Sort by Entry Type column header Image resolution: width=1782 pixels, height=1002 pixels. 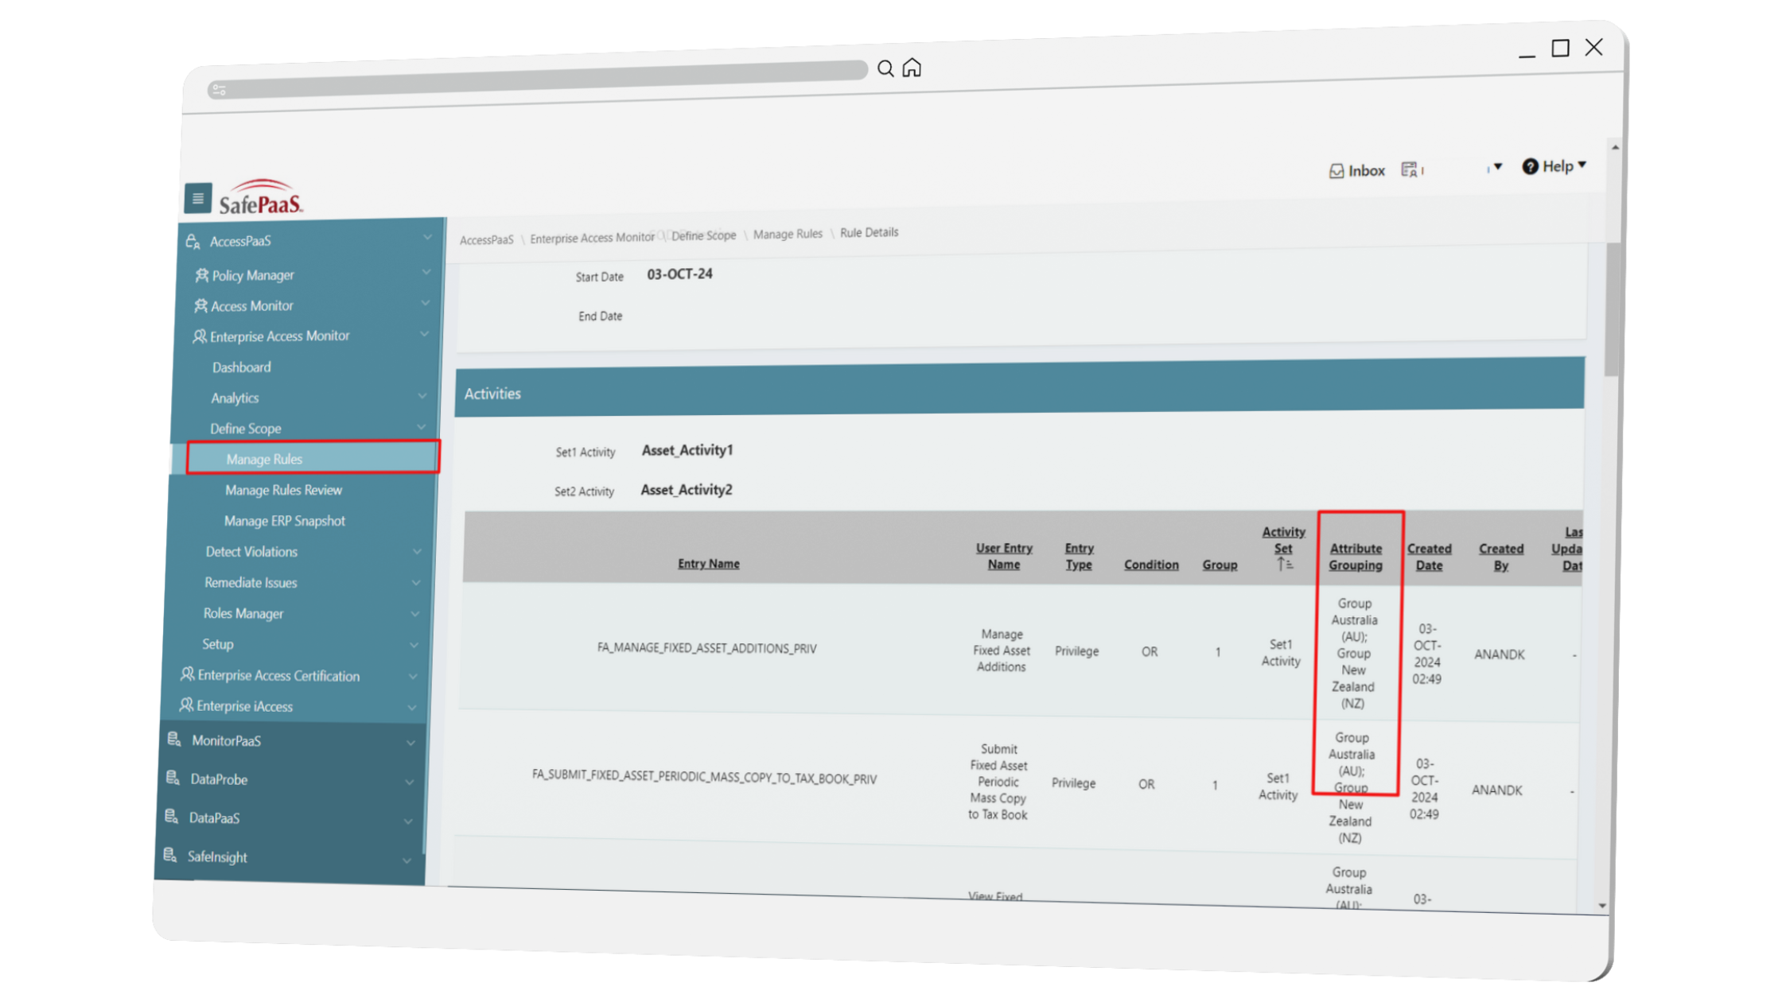coord(1079,556)
